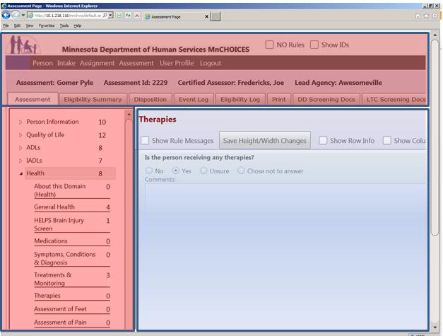Open the Help menu

click(78, 25)
